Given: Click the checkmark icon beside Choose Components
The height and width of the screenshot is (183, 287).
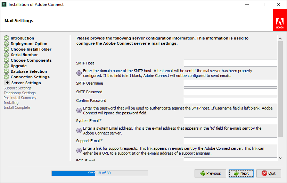Looking at the screenshot, I should click(6, 60).
